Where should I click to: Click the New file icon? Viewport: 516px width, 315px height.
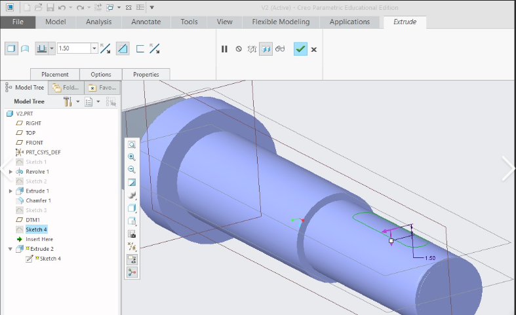click(28, 7)
